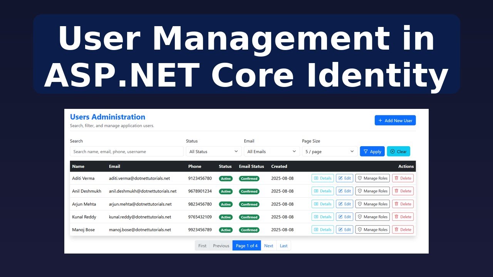Image resolution: width=493 pixels, height=277 pixels.
Task: Go to the Next page
Action: pos(269,245)
